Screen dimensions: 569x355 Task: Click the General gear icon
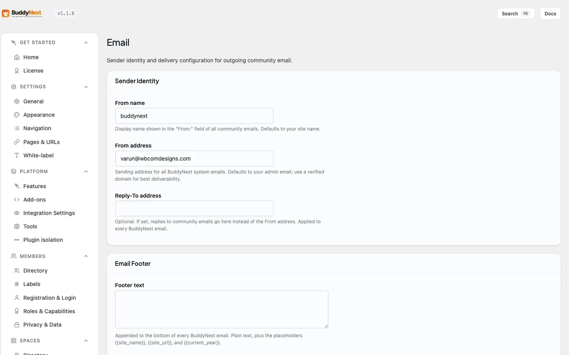[17, 101]
